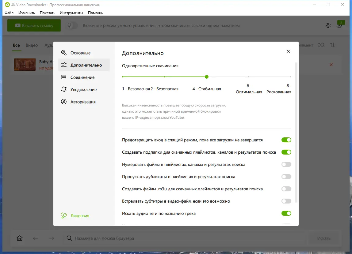352x254 pixels.
Task: Click the forward navigation arrow
Action: point(52,238)
